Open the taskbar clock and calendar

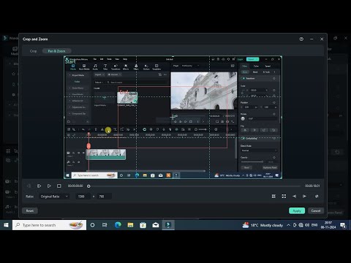point(328,225)
